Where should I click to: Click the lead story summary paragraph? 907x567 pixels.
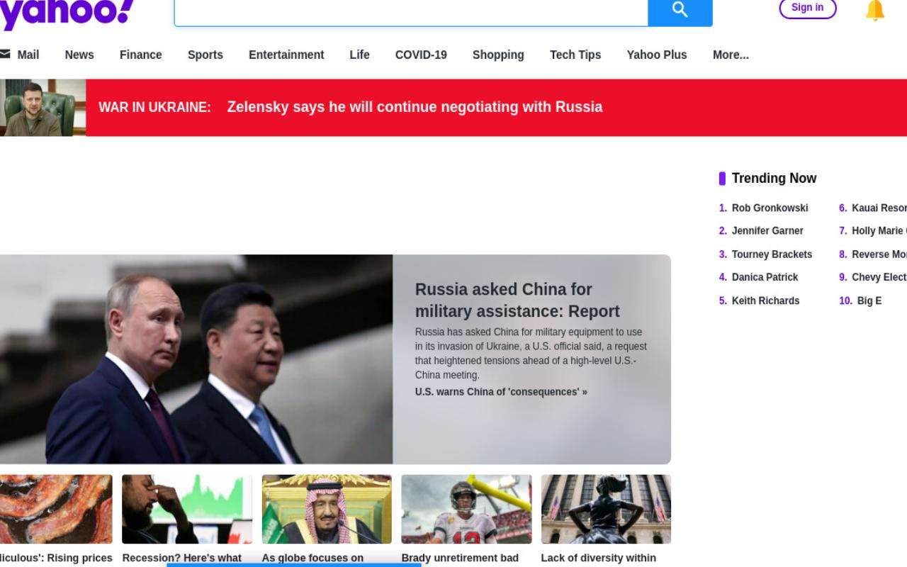pyautogui.click(x=531, y=354)
